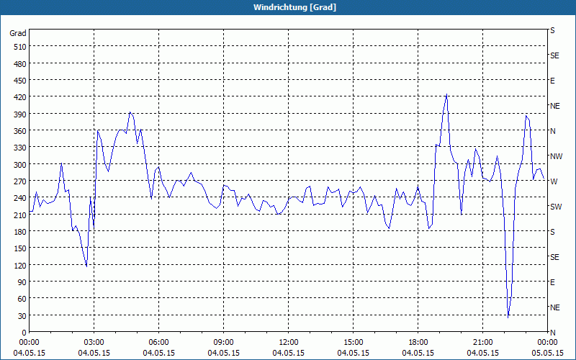Select the N compass label level with 360
The height and width of the screenshot is (360, 576).
[552, 131]
